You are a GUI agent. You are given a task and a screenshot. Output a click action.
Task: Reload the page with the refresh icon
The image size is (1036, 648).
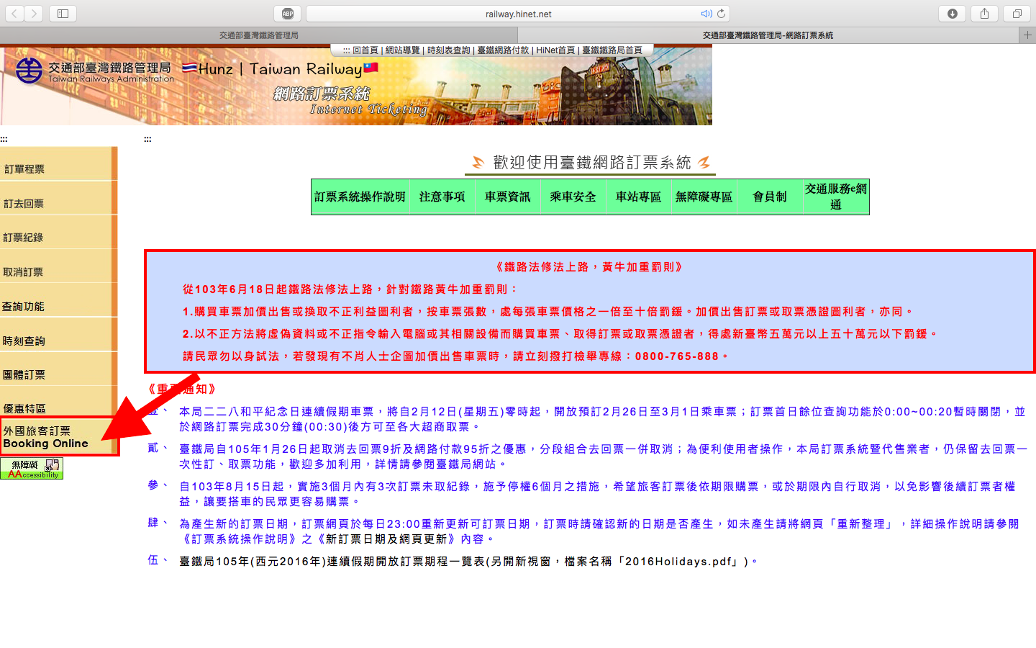pos(721,14)
